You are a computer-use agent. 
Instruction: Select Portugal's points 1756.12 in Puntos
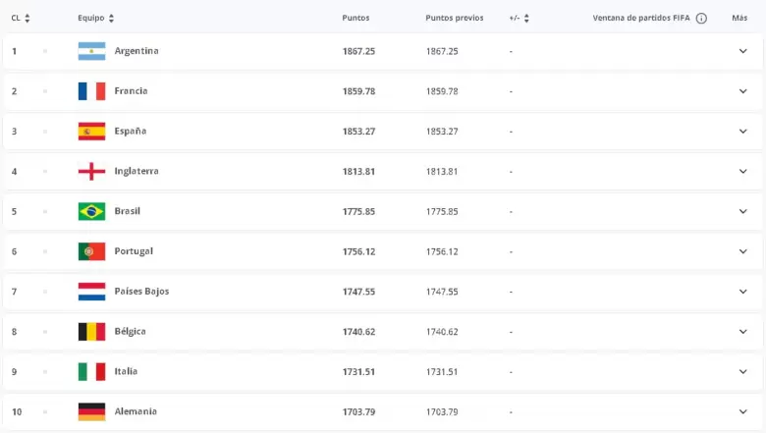point(358,251)
